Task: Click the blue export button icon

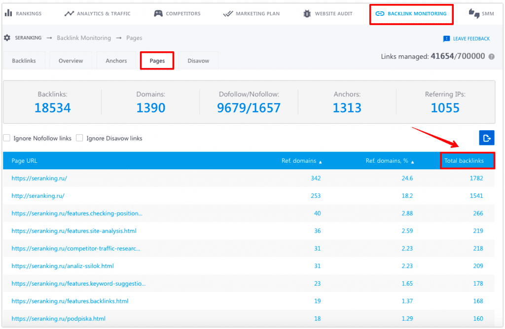Action: (487, 138)
